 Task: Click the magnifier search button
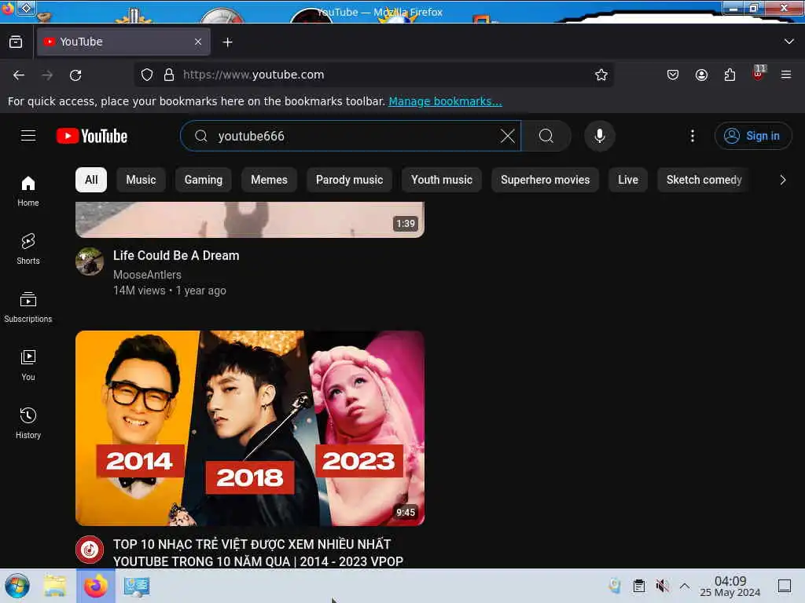(x=546, y=136)
